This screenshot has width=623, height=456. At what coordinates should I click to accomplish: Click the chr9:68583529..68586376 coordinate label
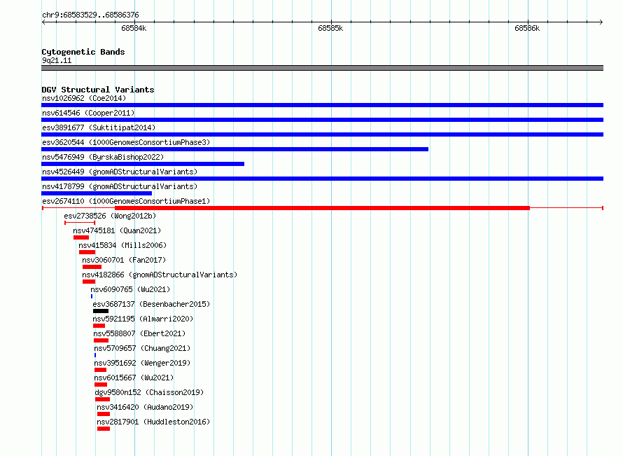90,15
